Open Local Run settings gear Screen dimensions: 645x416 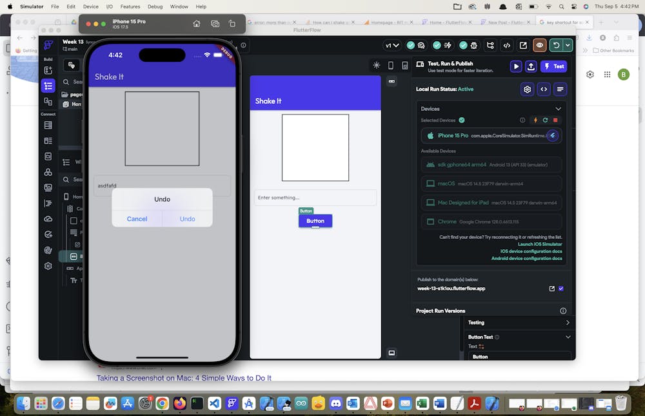click(x=528, y=89)
